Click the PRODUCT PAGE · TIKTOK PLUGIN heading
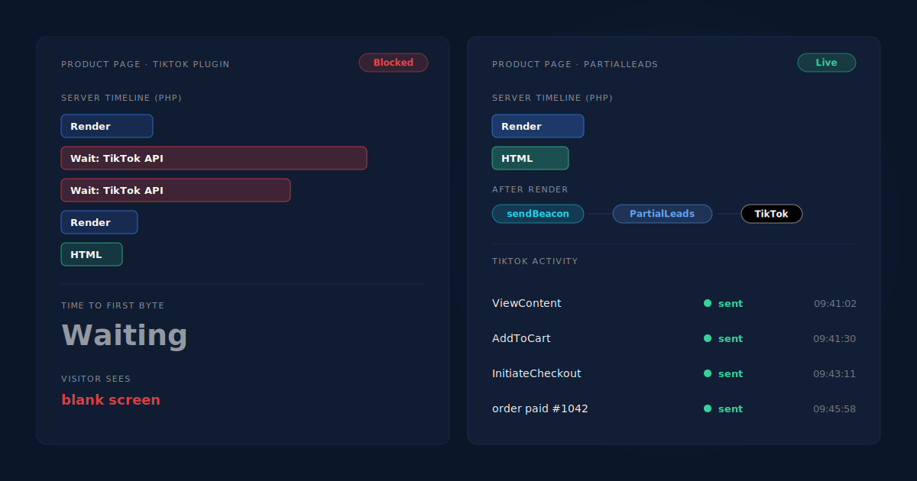917x481 pixels. pyautogui.click(x=145, y=64)
